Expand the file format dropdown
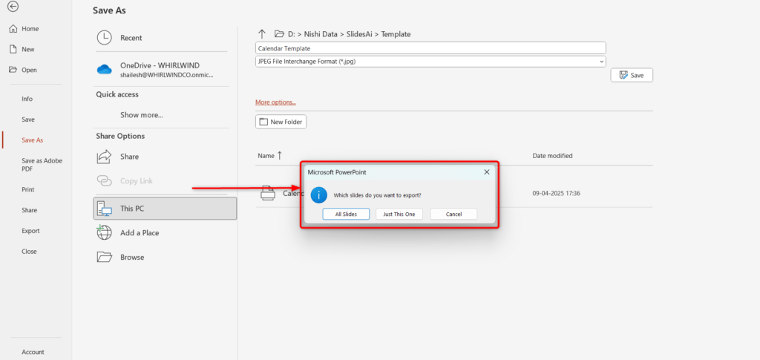 click(600, 62)
